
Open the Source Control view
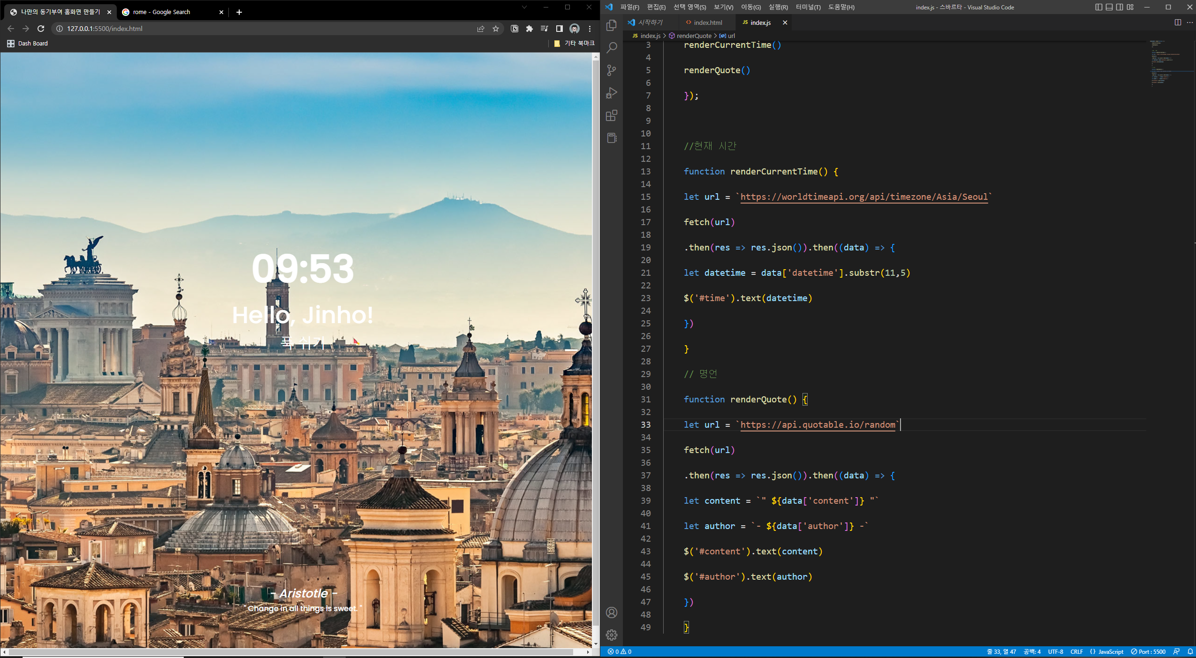[612, 70]
